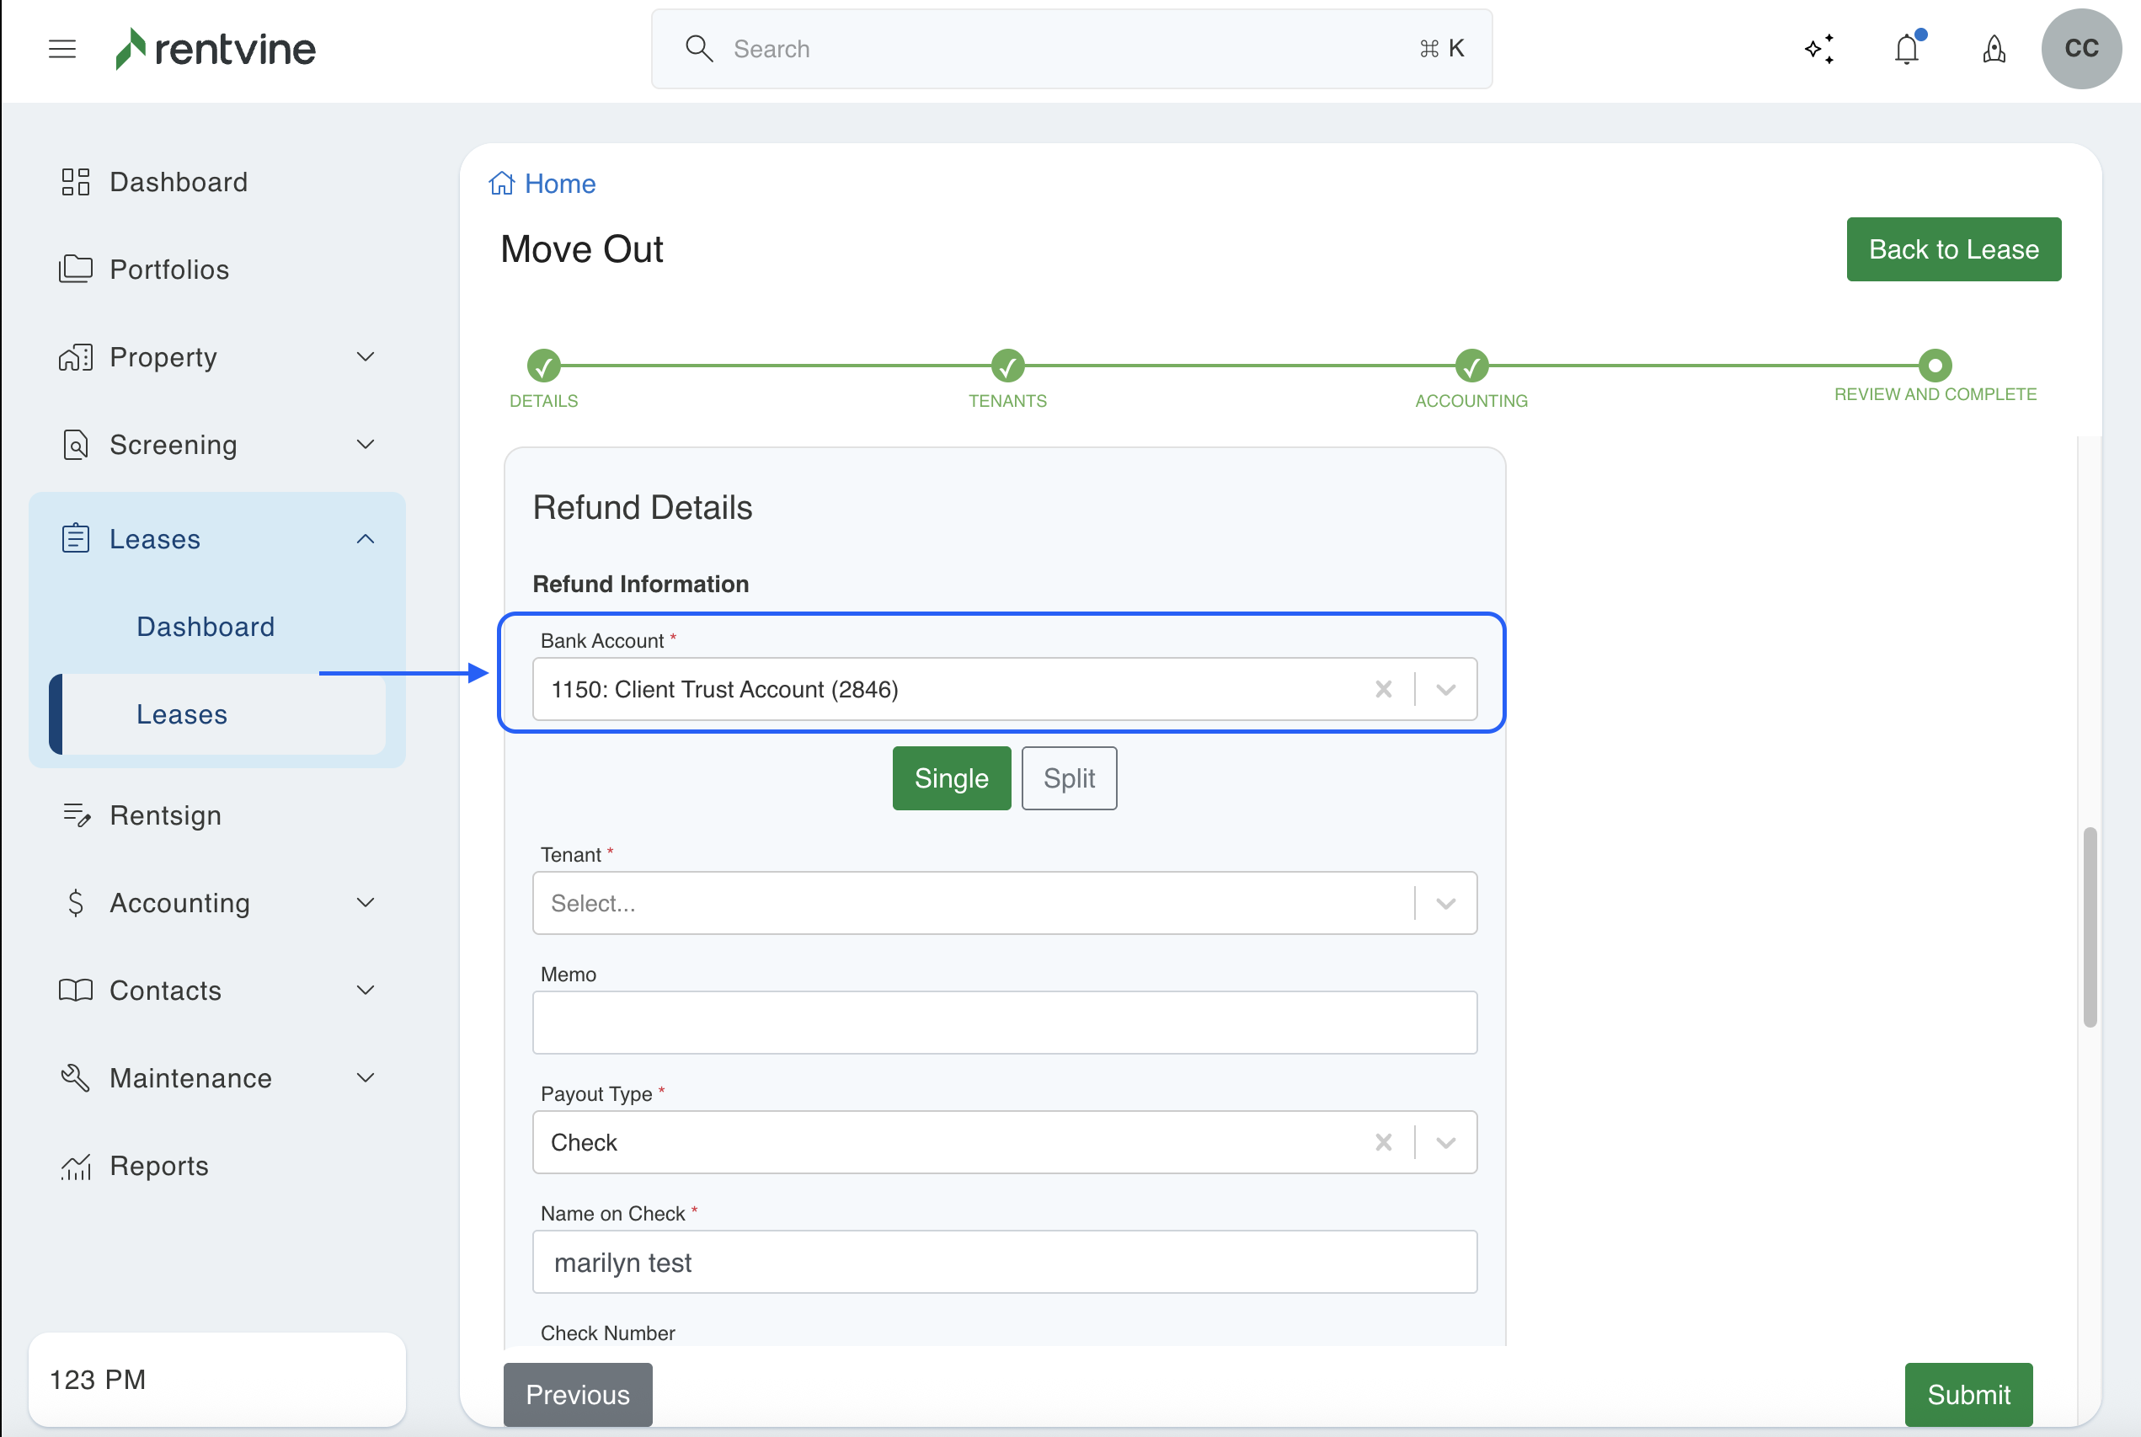The image size is (2141, 1437).
Task: Go to the Details step marker
Action: 543,366
